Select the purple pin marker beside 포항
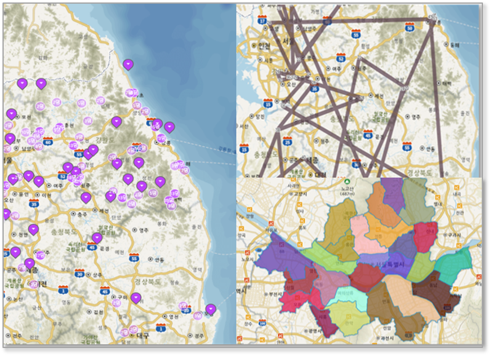This screenshot has width=491, height=356. coord(211,309)
